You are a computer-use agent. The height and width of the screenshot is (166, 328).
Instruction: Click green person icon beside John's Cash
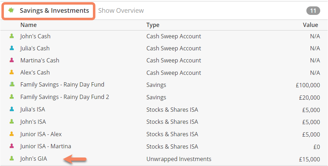(12, 36)
